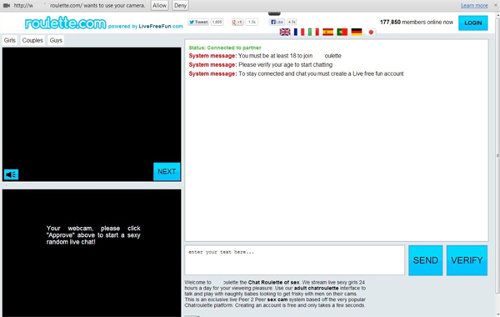Image resolution: width=500 pixels, height=317 pixels.
Task: Click the roulette.com logo
Action: point(65,23)
